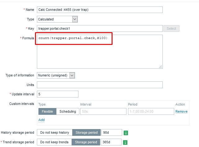199x147 pixels.
Task: Focus the Key field trapper.portal.check1
Action: [x=100, y=28]
